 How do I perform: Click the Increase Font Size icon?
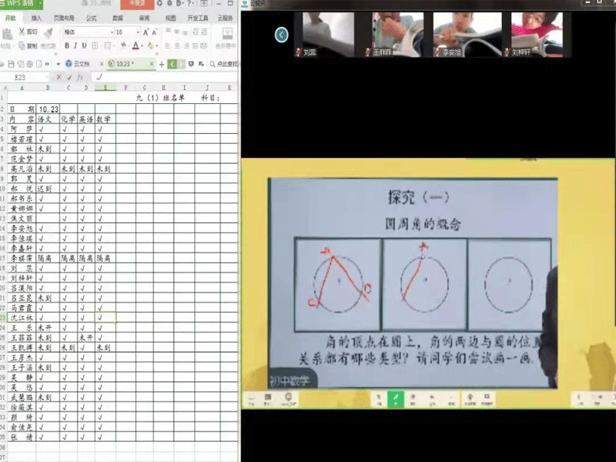146,32
